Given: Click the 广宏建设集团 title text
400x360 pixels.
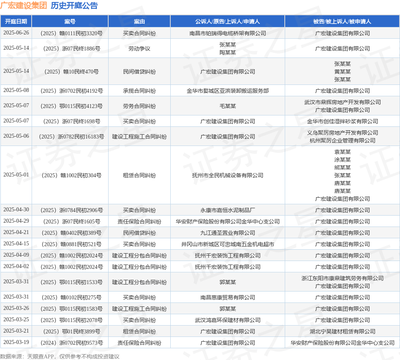Looking at the screenshot, I should click(23, 5).
